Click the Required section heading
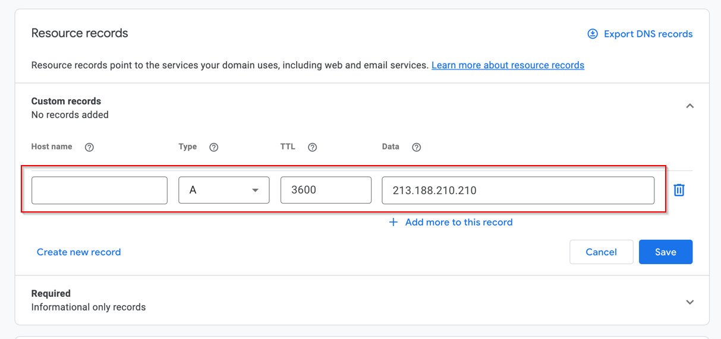The width and height of the screenshot is (721, 339). tap(51, 293)
